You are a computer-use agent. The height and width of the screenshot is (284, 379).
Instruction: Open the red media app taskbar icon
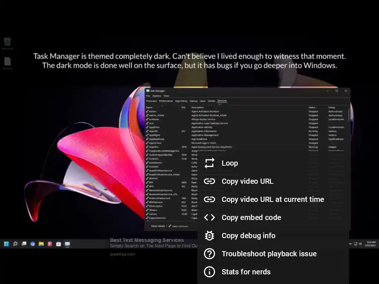[x=50, y=244]
